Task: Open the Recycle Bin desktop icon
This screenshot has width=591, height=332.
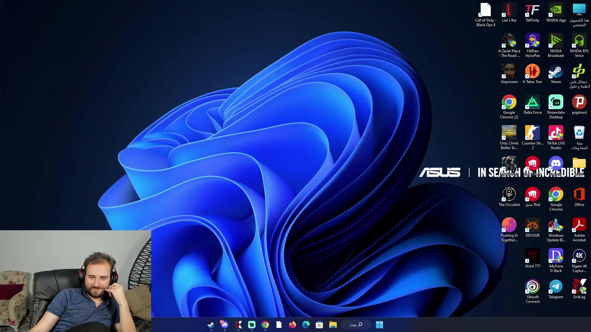Action: point(579,138)
